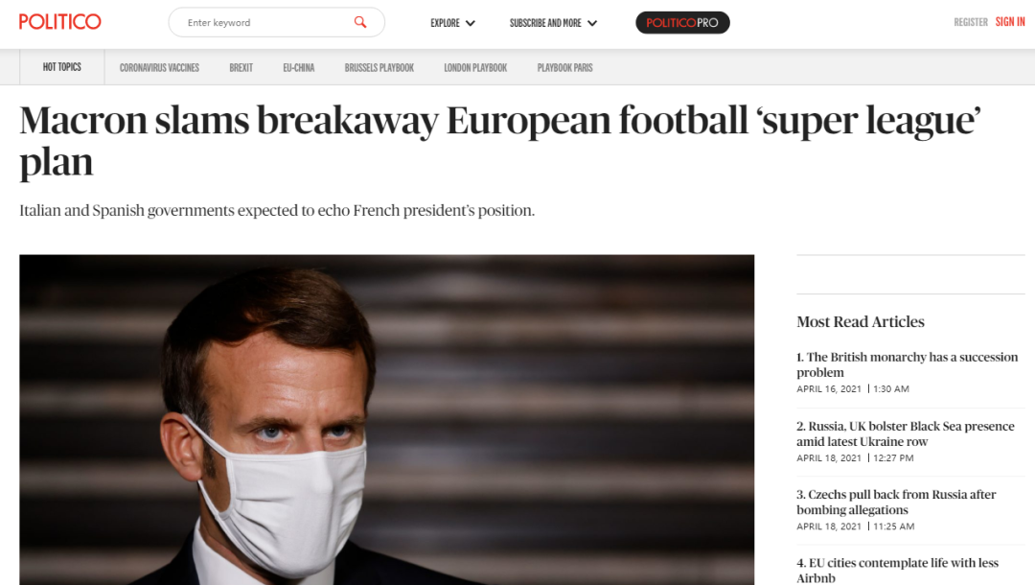
Task: Expand the Subscribe and More dropdown
Action: point(553,23)
